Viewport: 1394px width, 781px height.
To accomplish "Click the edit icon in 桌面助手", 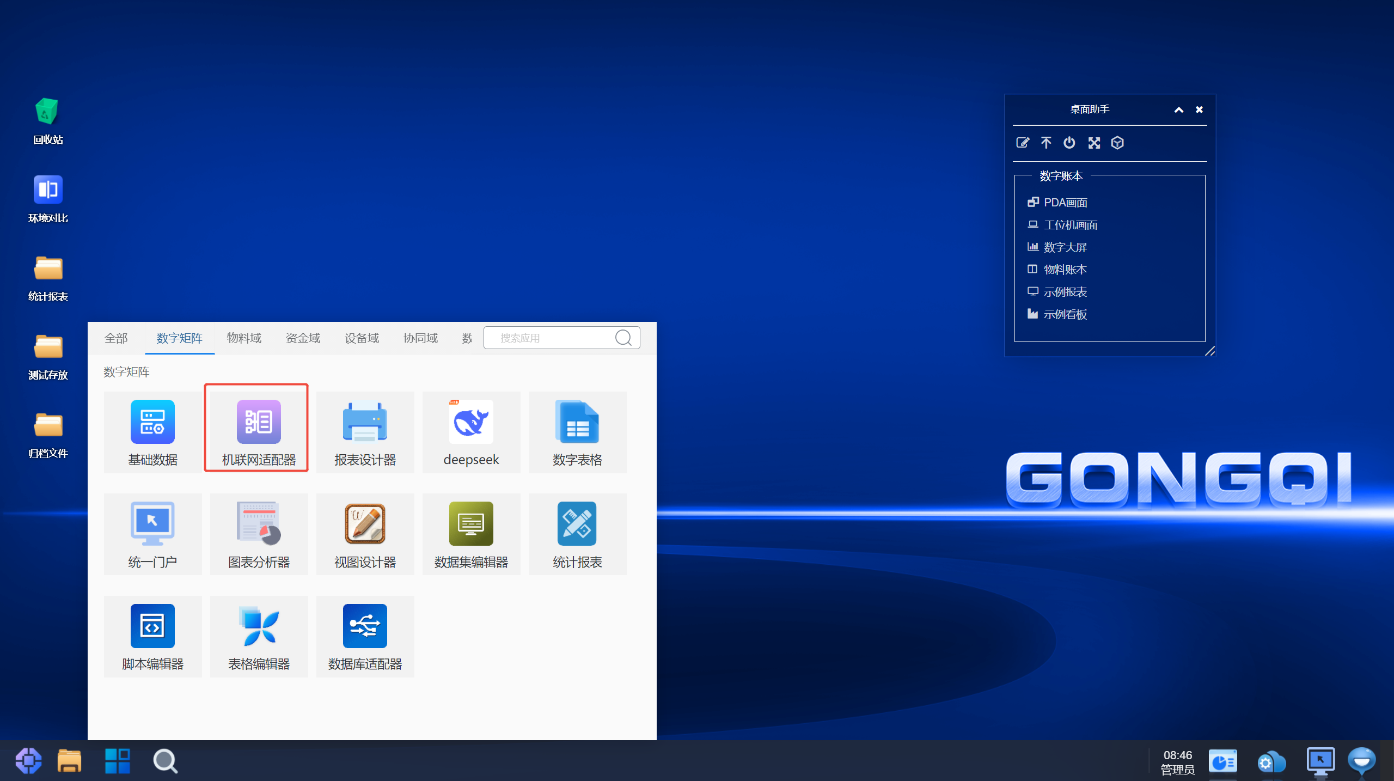I will pos(1023,143).
